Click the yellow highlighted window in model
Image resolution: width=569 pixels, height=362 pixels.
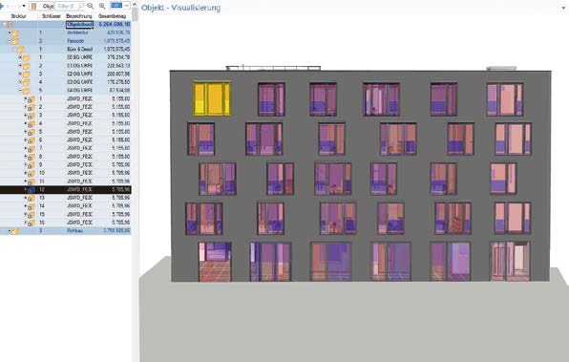pos(212,98)
